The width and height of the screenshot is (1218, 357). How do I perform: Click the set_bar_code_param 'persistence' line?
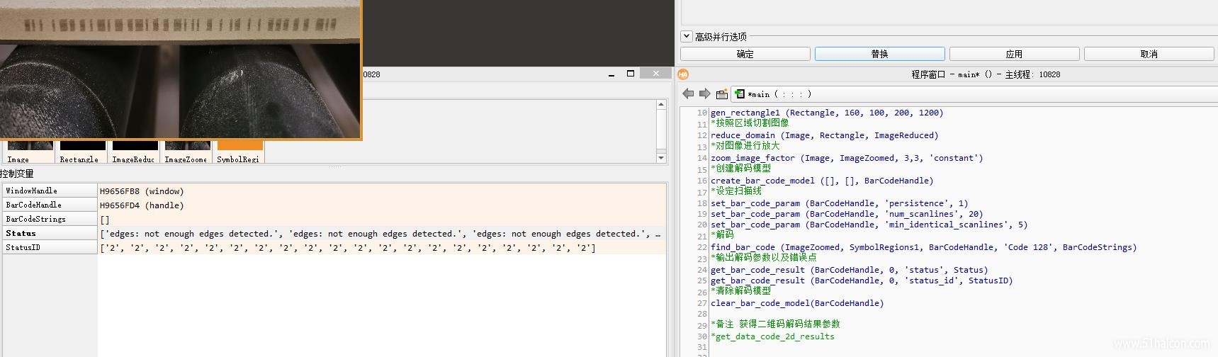[839, 203]
